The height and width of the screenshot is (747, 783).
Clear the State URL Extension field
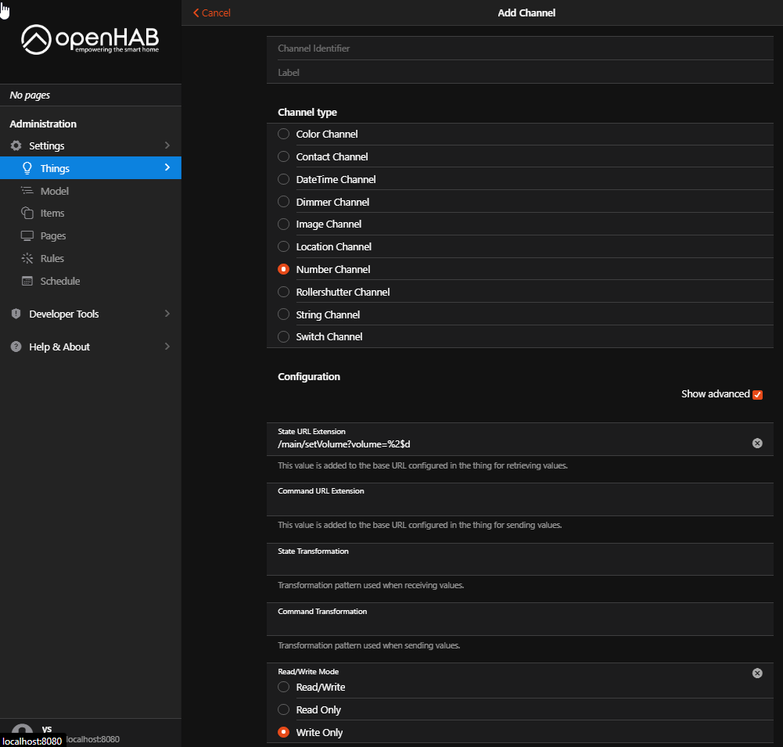coord(757,443)
